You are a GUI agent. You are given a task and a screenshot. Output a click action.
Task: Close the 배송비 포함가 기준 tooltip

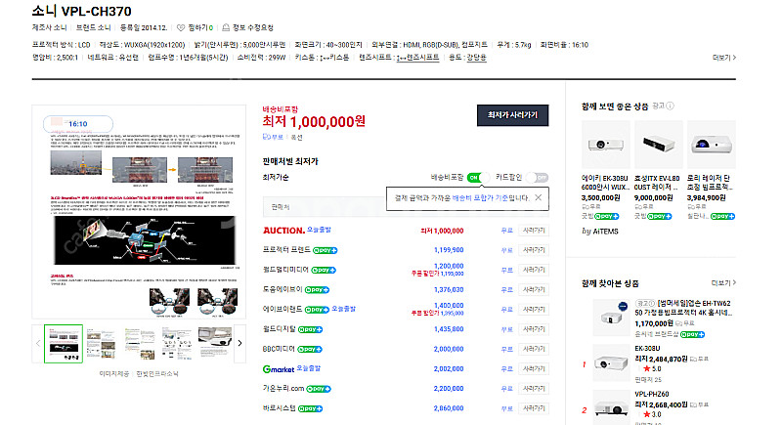tap(539, 197)
